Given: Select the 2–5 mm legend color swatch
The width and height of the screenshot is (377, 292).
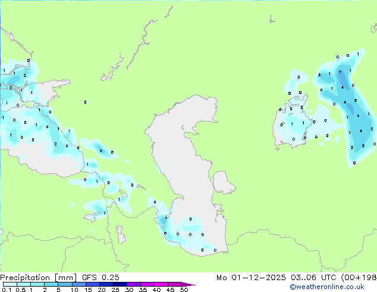Looking at the screenshot, I should 51,284.
